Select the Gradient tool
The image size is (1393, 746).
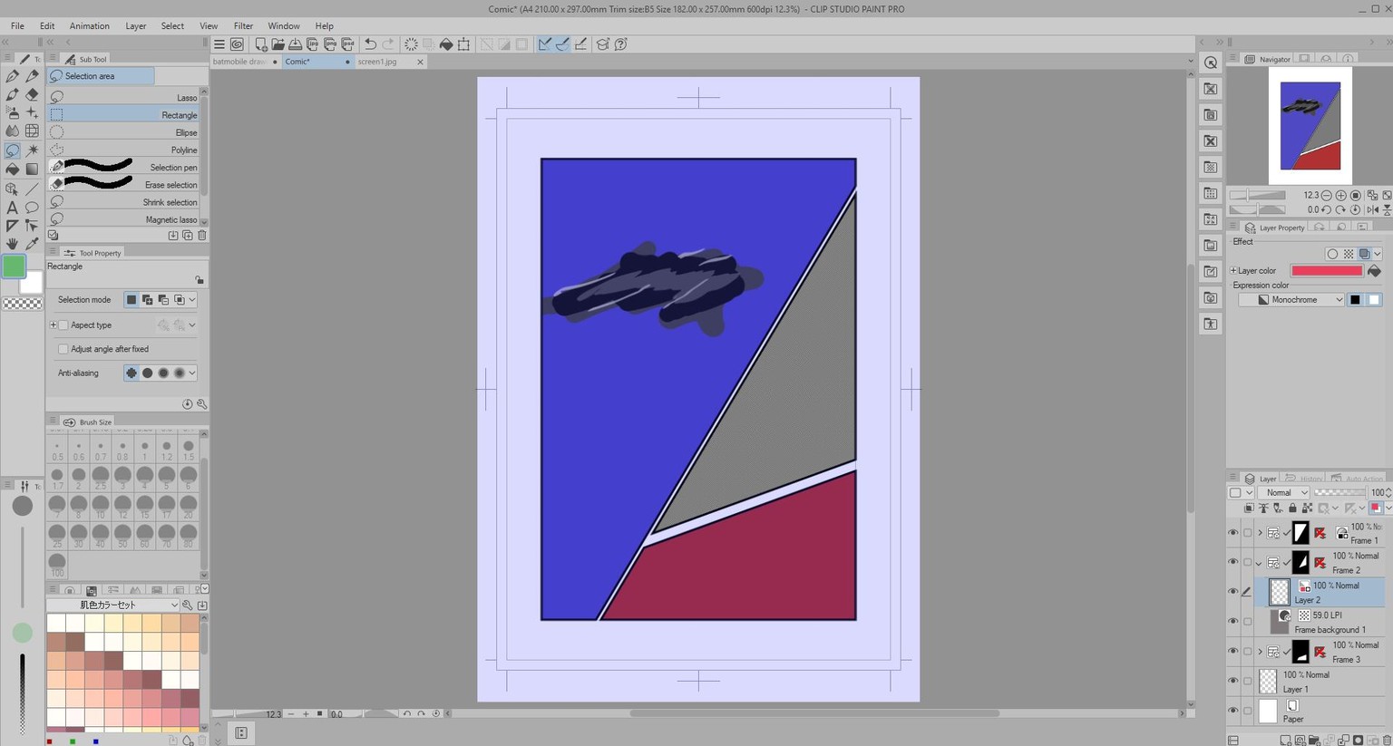click(32, 169)
